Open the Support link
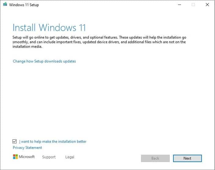Screen dimensions: 215x170 (49, 157)
